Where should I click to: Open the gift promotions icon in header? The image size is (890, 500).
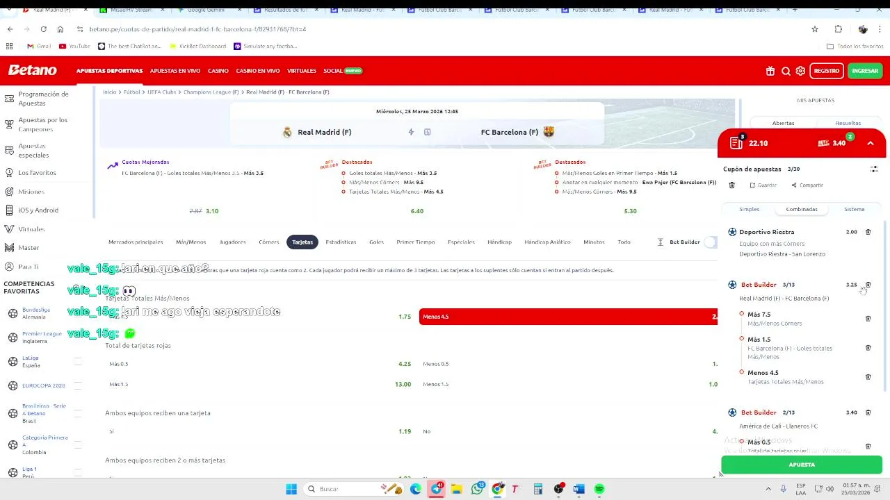pyautogui.click(x=770, y=71)
